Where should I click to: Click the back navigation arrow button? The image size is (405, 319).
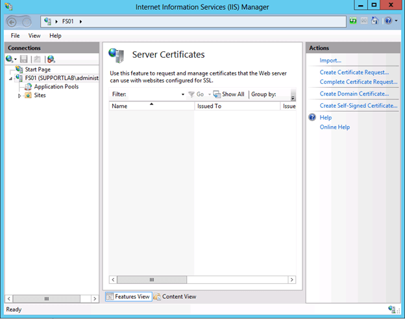(12, 22)
